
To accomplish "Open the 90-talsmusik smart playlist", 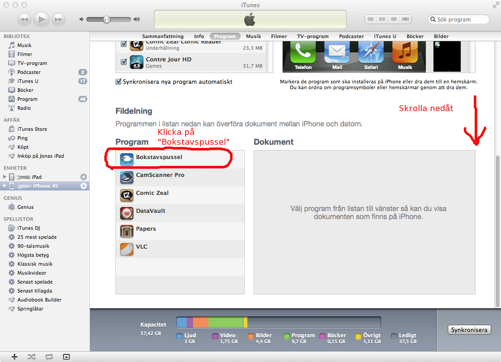I will [x=45, y=246].
